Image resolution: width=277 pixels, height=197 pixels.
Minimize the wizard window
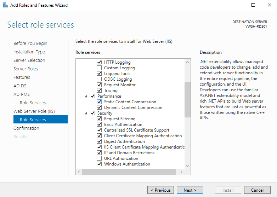(x=237, y=5)
